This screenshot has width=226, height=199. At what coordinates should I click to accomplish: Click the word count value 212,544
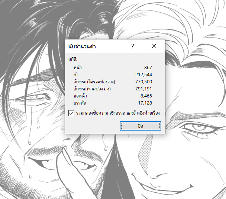coord(143,75)
